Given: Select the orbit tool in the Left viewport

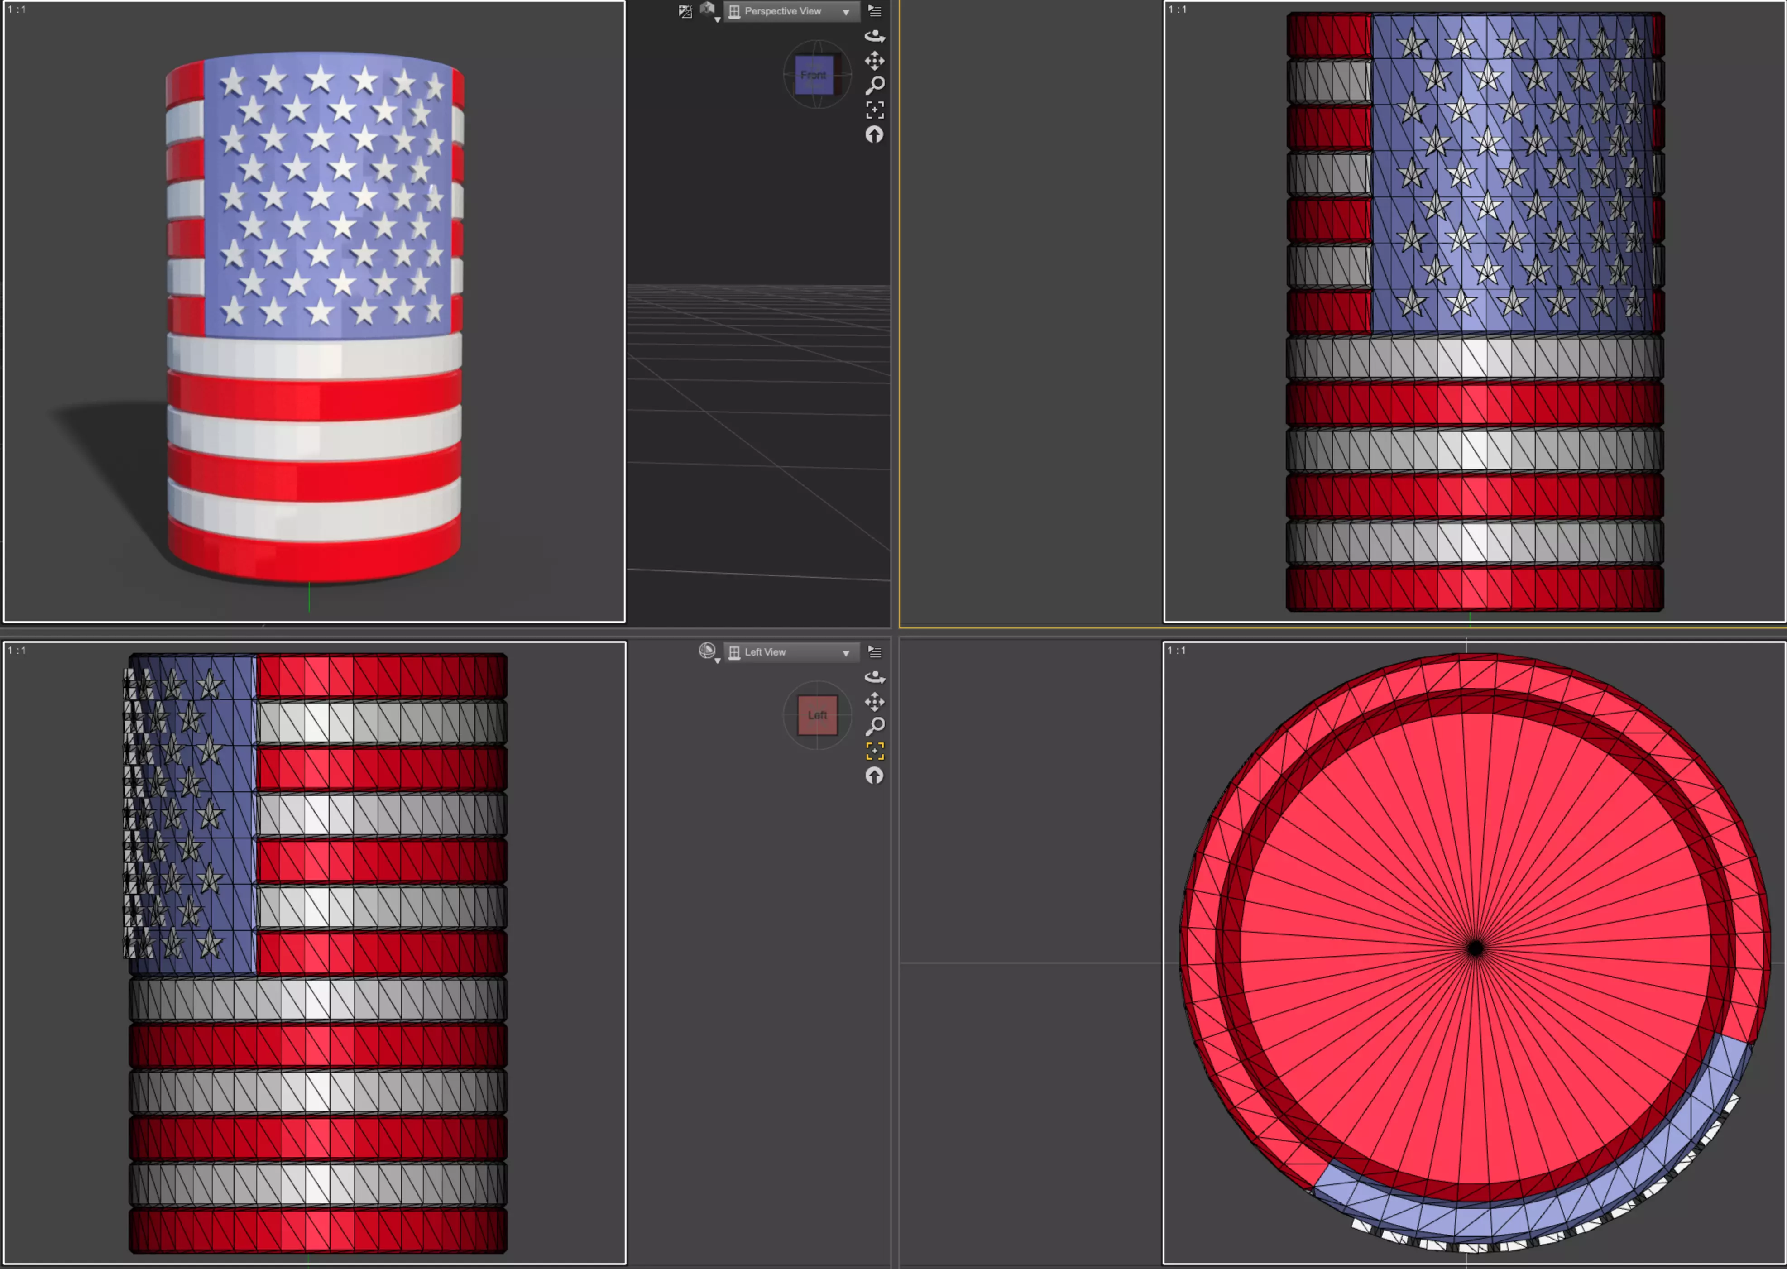Looking at the screenshot, I should (x=875, y=677).
